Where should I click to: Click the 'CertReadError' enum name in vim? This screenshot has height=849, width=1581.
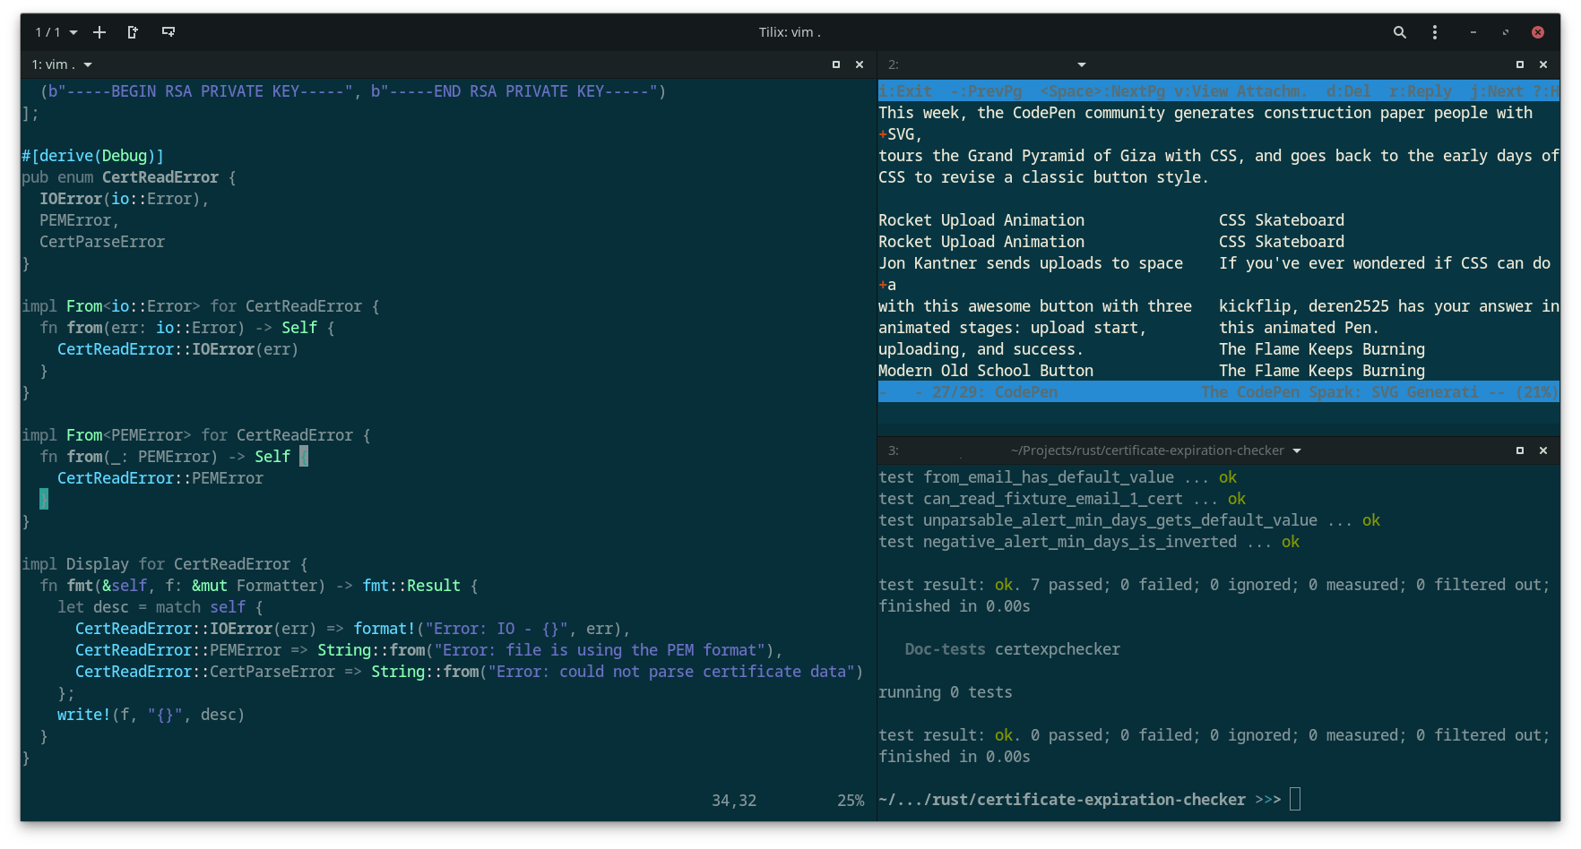point(160,177)
